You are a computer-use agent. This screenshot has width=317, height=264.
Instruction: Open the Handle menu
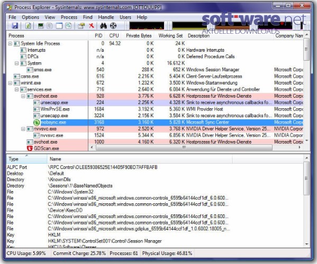[106, 17]
